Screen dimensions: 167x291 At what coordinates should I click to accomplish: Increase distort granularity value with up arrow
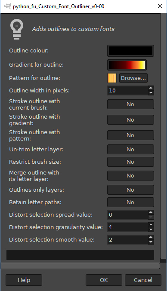click(x=151, y=225)
